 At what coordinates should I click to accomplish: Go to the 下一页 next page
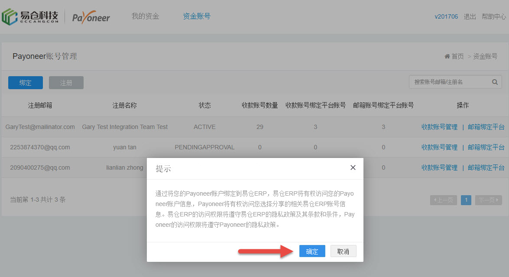click(489, 200)
